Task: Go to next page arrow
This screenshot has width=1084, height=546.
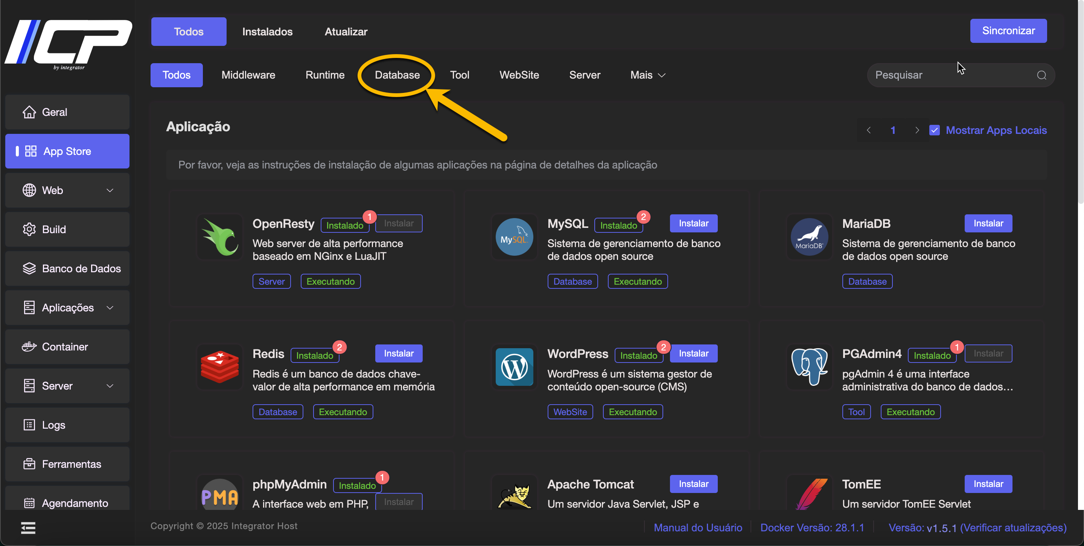Action: (917, 130)
